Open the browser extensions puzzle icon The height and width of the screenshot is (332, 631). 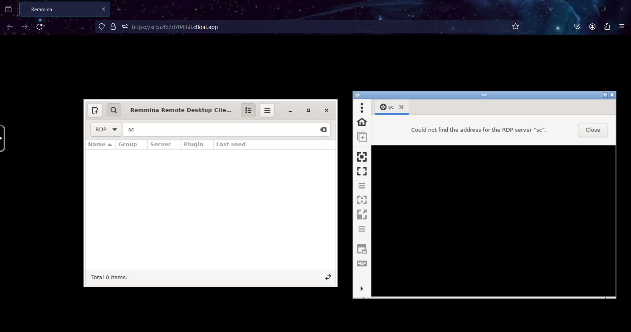click(607, 27)
